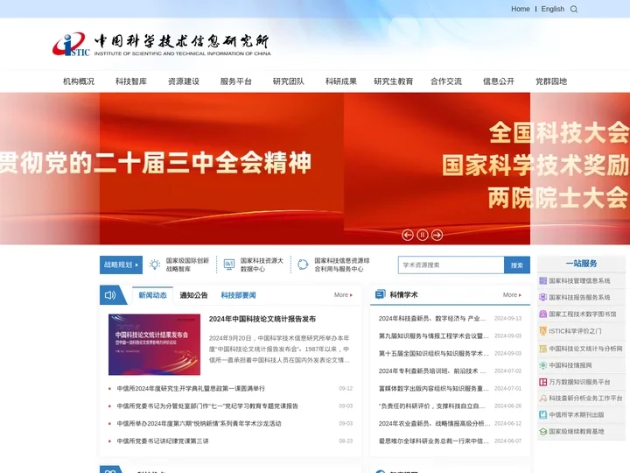Open the 研究生教育 menu
The width and height of the screenshot is (630, 473).
pyautogui.click(x=394, y=81)
